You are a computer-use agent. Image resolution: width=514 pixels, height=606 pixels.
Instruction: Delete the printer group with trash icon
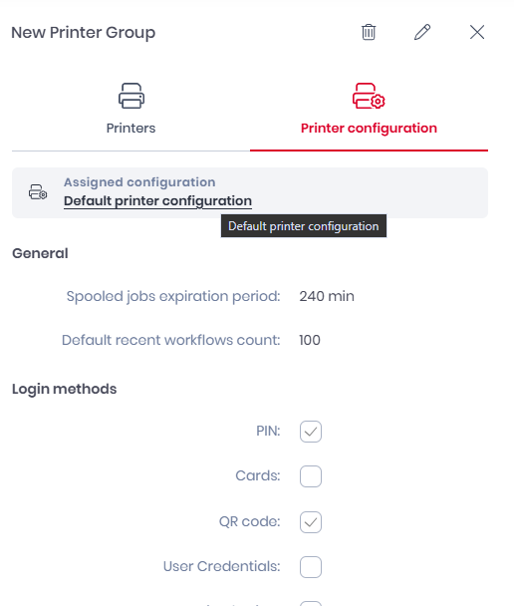point(369,32)
